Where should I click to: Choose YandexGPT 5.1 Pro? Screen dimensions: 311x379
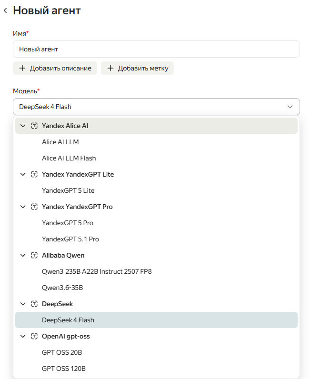pyautogui.click(x=156, y=239)
